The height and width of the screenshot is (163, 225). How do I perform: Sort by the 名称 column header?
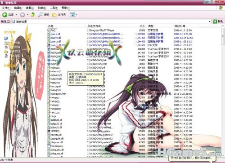[51, 26]
